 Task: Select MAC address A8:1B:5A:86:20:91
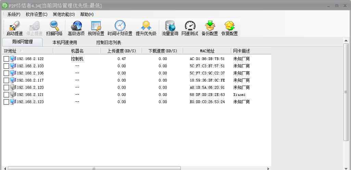click(207, 87)
